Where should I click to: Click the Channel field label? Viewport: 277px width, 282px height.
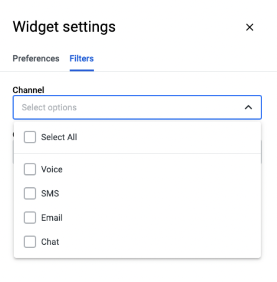tap(28, 90)
